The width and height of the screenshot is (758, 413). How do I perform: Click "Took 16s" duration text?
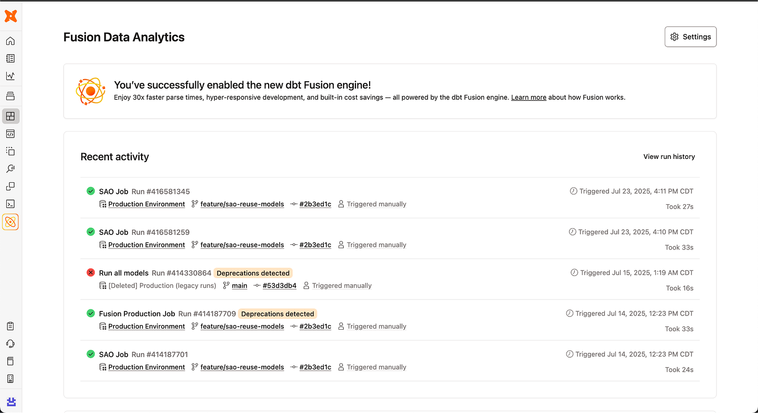click(679, 288)
